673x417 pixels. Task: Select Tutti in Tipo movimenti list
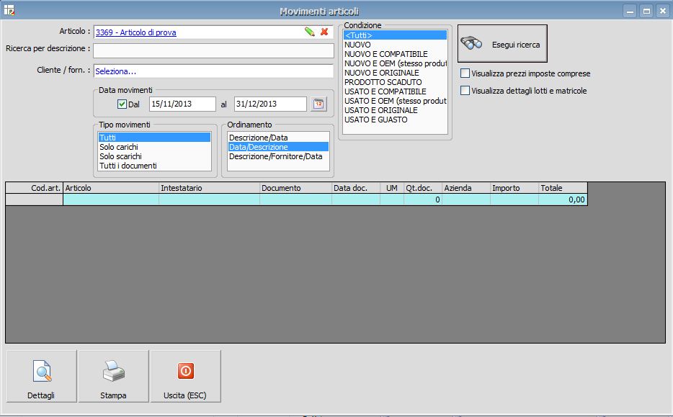[x=154, y=138]
